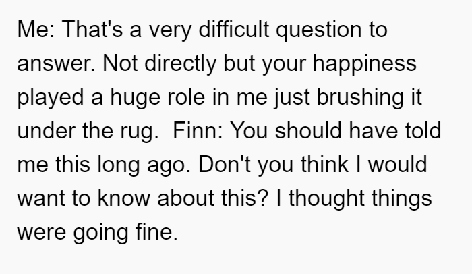
Task: Click the word "going" on the last line
Action: (100, 233)
